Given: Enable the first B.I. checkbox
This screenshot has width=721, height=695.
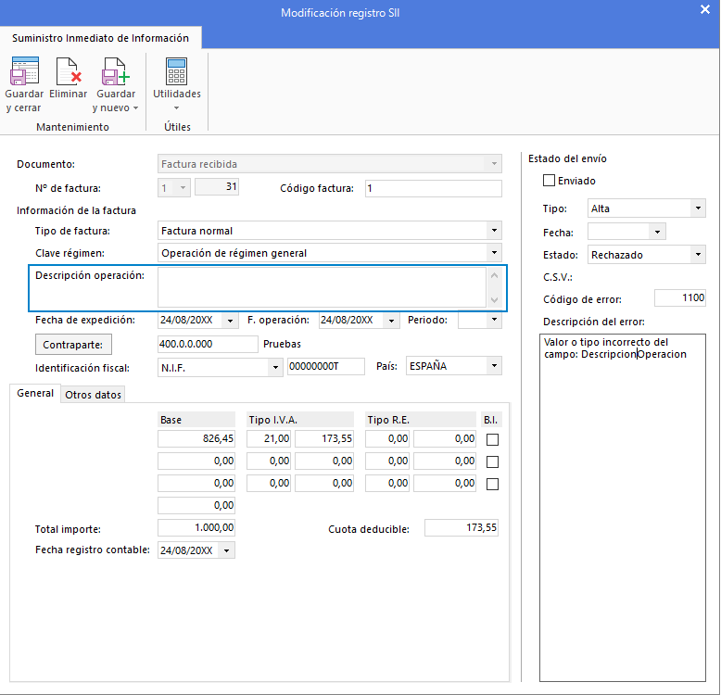Looking at the screenshot, I should [x=493, y=440].
